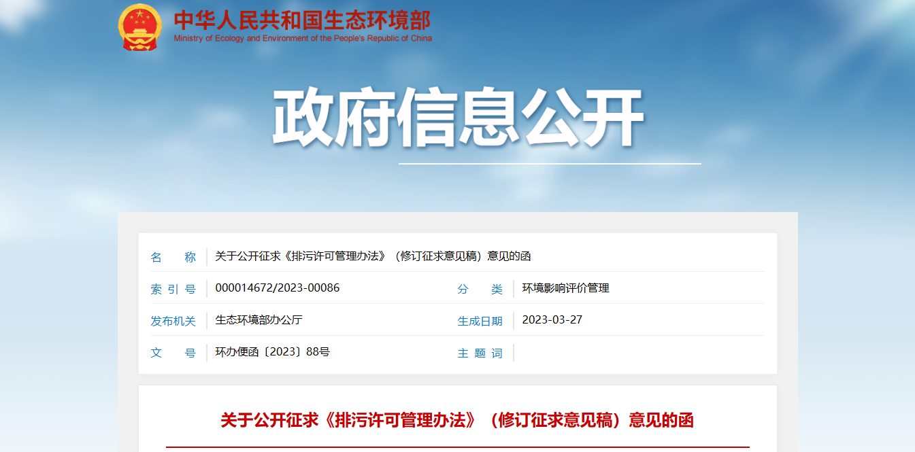This screenshot has height=452, width=915.
Task: Click the 发布机关 field label
Action: pos(173,321)
